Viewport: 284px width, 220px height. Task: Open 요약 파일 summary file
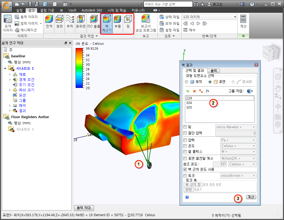click(169, 23)
